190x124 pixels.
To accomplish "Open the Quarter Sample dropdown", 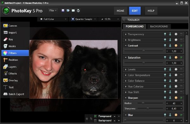I will (x=83, y=19).
